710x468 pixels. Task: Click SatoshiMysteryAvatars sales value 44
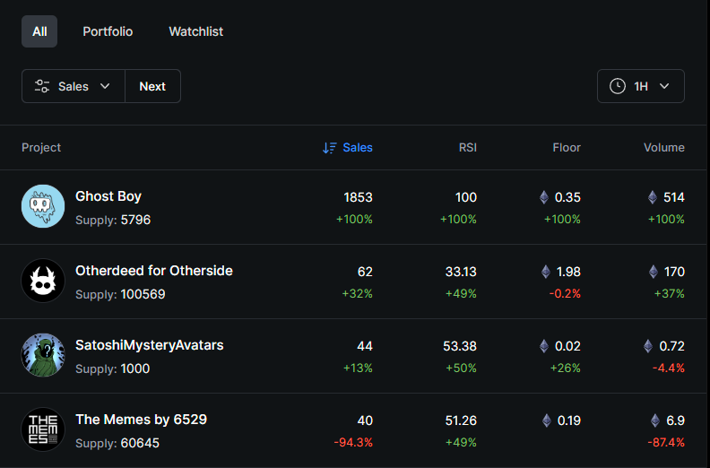click(365, 346)
